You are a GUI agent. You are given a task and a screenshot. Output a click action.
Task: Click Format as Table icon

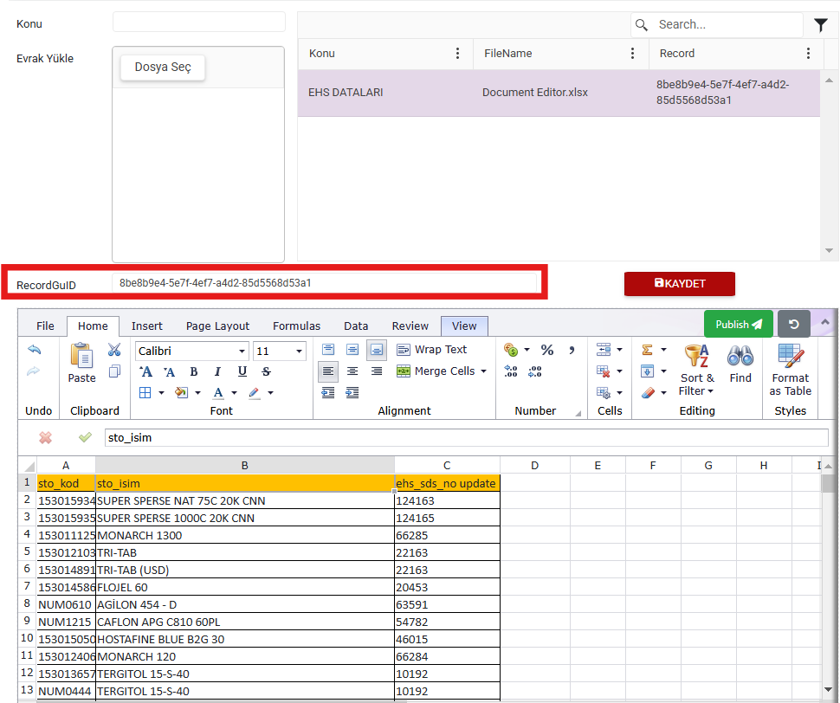(790, 356)
